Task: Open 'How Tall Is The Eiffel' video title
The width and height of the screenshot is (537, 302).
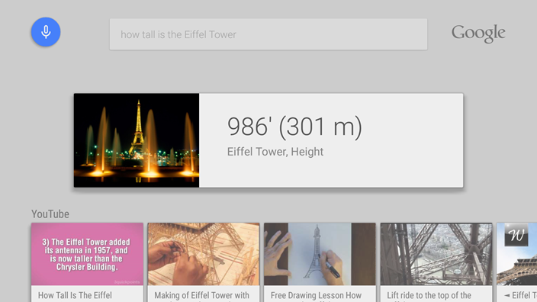Action: [x=75, y=295]
